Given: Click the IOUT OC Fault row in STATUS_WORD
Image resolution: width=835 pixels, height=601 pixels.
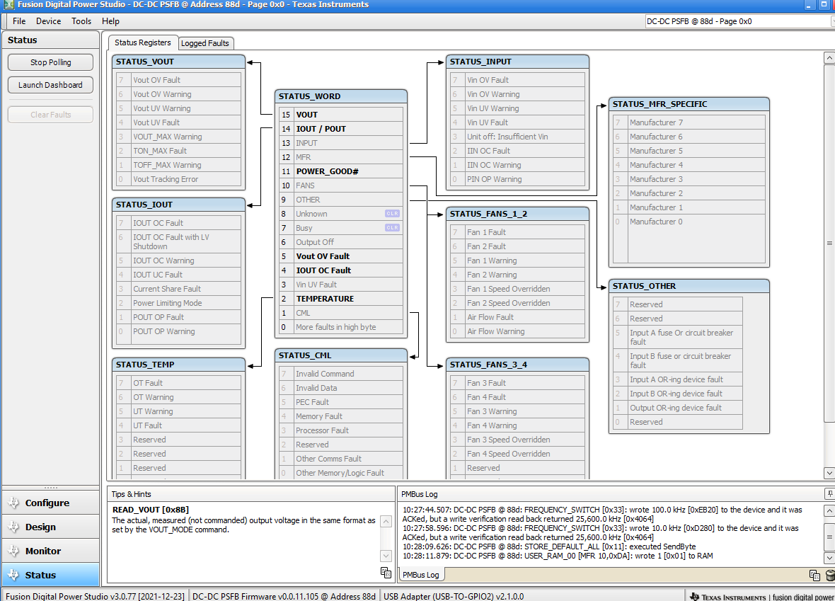Looking at the screenshot, I should point(341,270).
